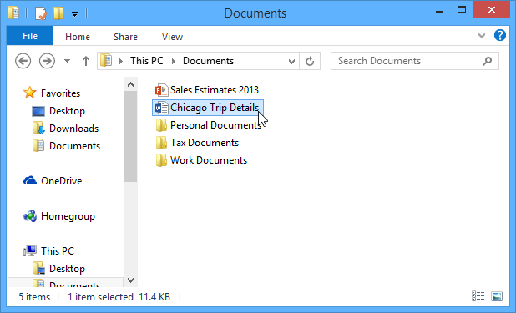Select the Work Documents folder
This screenshot has height=313, width=516.
tap(209, 160)
